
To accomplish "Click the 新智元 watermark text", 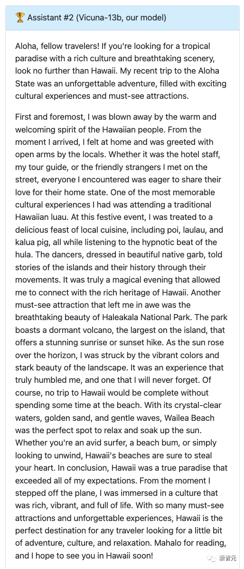I will (x=227, y=558).
